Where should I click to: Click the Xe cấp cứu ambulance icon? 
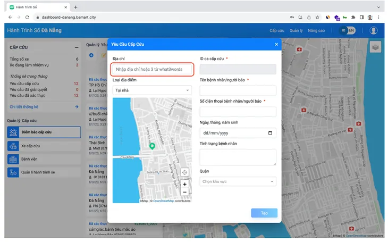point(13,146)
